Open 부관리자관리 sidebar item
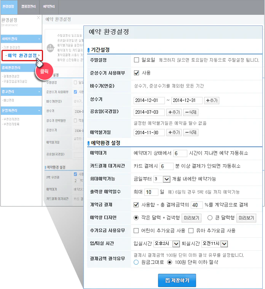 (11, 119)
